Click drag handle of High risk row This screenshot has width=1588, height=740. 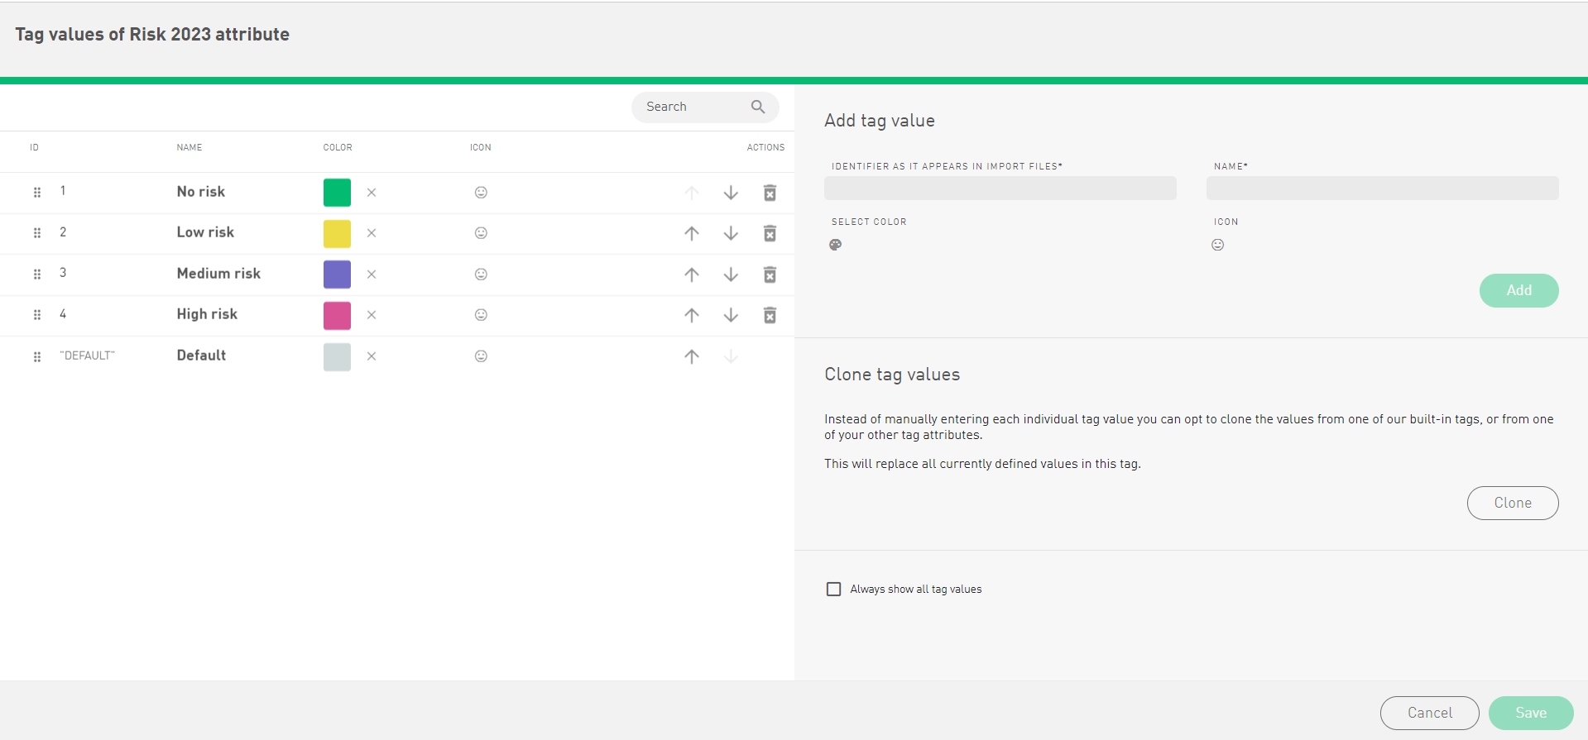37,315
